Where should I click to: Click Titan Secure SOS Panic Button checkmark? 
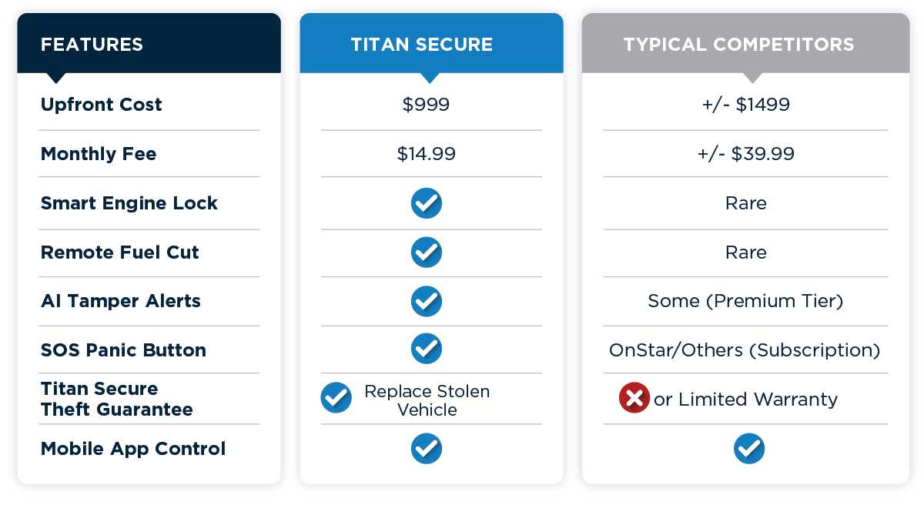click(x=427, y=349)
